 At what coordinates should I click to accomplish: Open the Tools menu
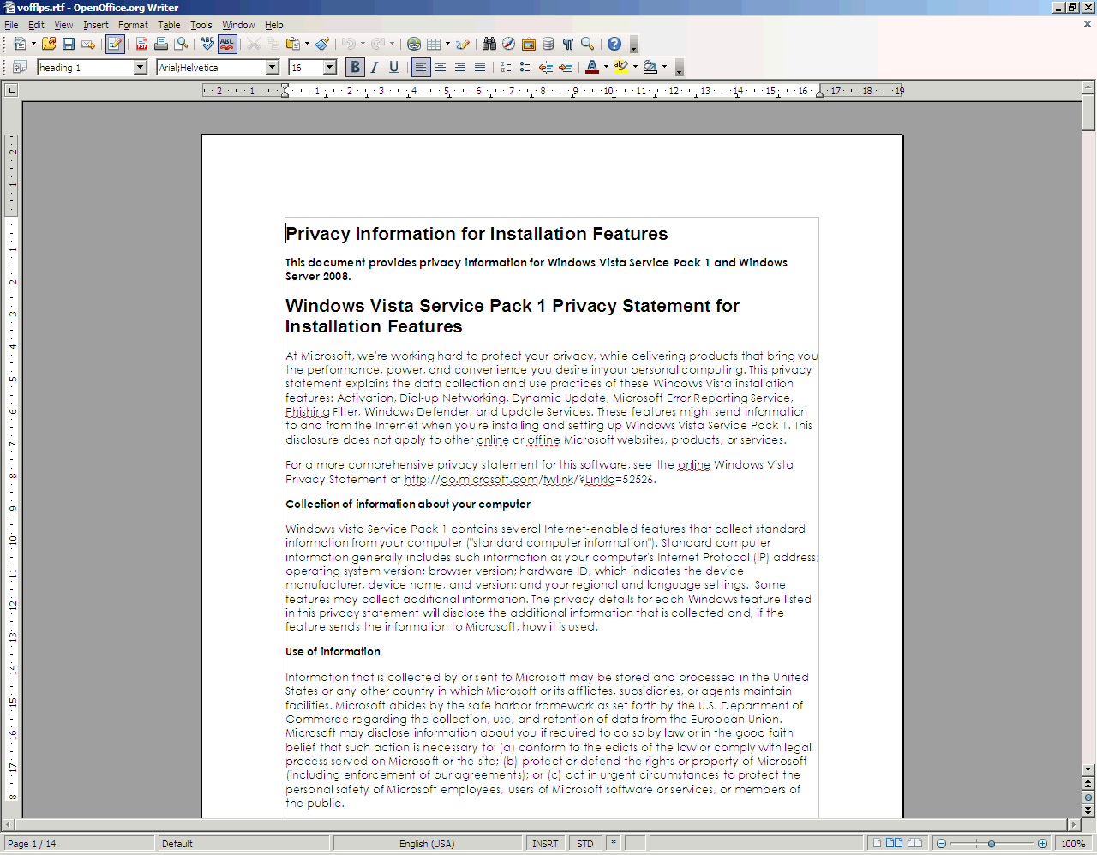tap(201, 25)
